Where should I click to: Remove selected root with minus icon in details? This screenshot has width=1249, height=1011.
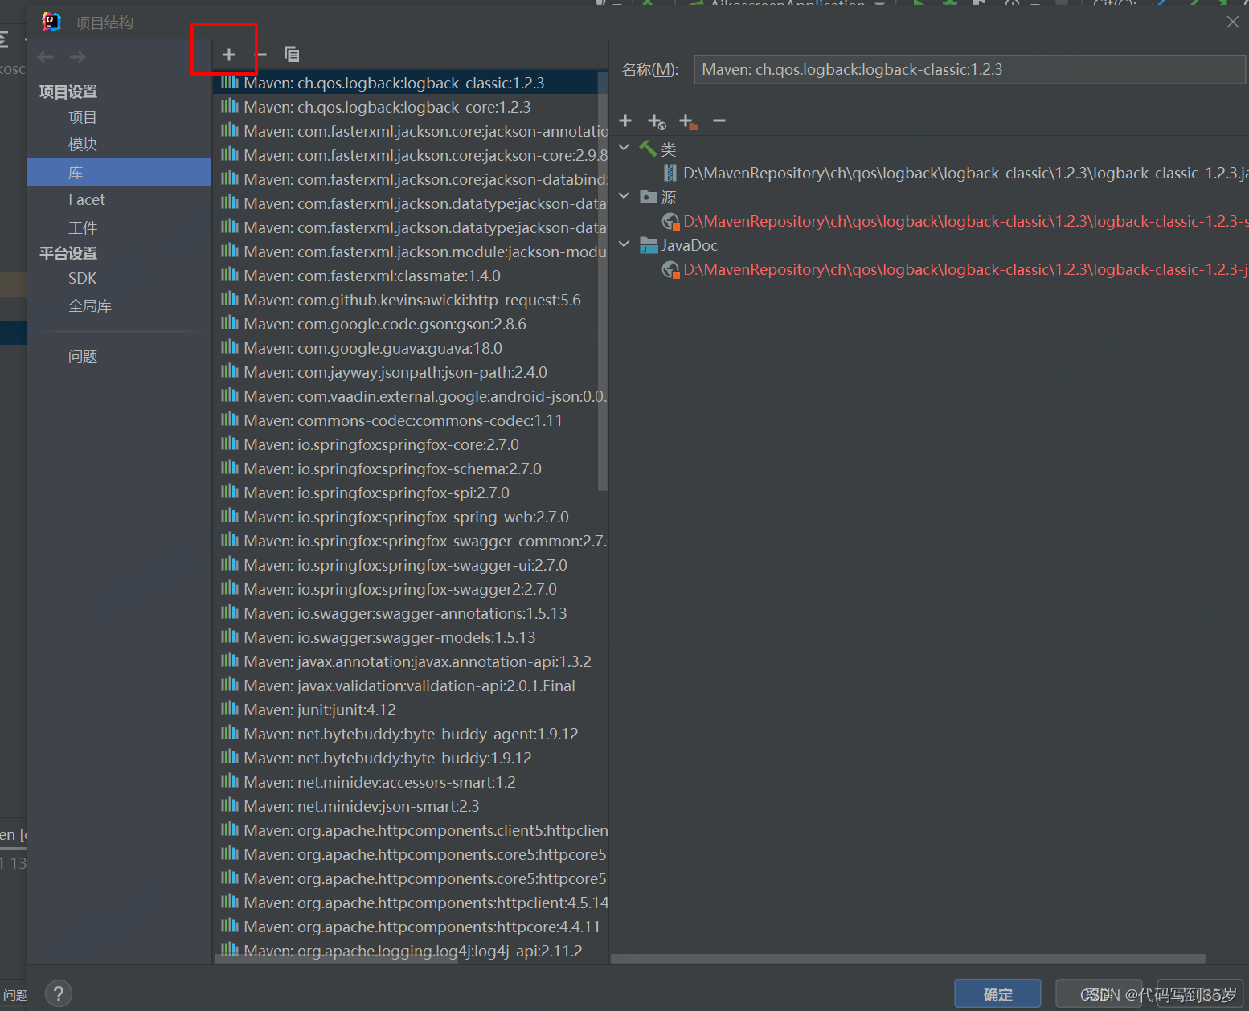(719, 121)
